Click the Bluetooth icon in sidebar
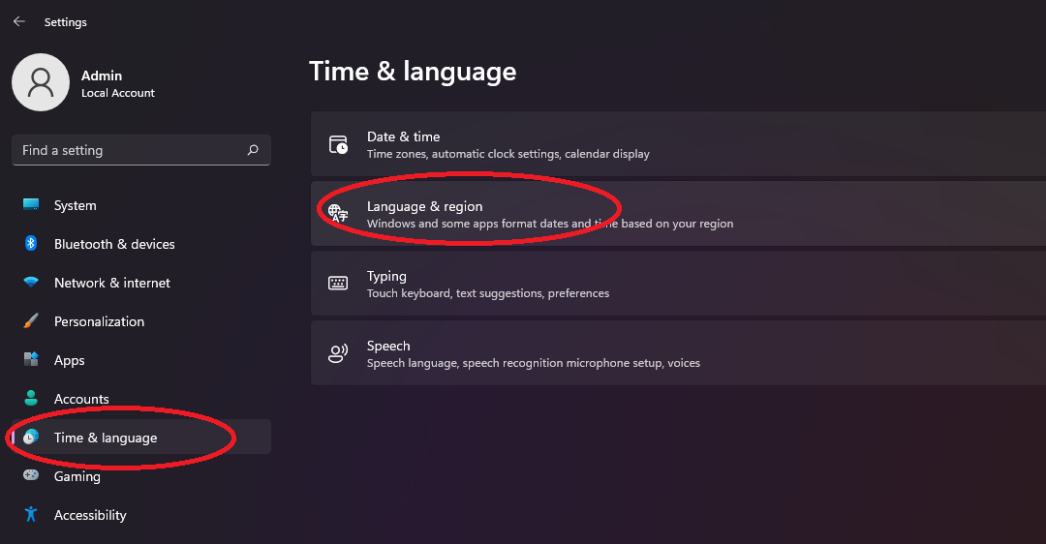1046x544 pixels. [31, 243]
